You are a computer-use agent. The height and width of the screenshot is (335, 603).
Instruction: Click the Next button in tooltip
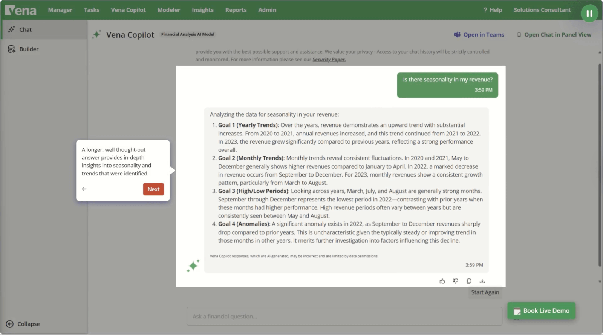(x=153, y=189)
